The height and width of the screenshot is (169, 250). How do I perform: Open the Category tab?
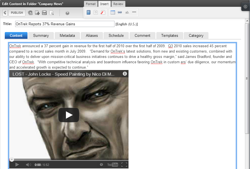tap(196, 35)
